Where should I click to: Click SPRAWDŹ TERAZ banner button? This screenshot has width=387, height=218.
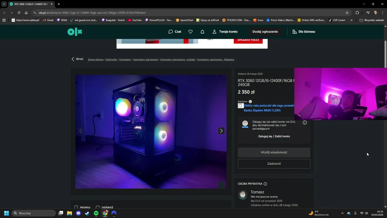pos(248,40)
